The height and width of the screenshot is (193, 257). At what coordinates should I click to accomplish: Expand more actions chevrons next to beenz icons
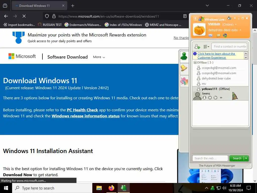tap(221, 98)
